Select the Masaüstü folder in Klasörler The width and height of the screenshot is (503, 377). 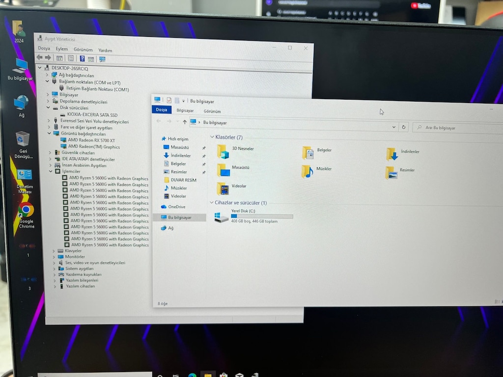point(233,170)
